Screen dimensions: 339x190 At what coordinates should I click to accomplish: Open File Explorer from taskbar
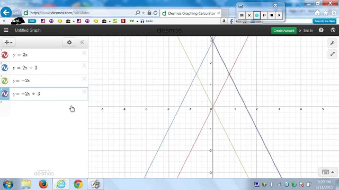click(x=26, y=184)
